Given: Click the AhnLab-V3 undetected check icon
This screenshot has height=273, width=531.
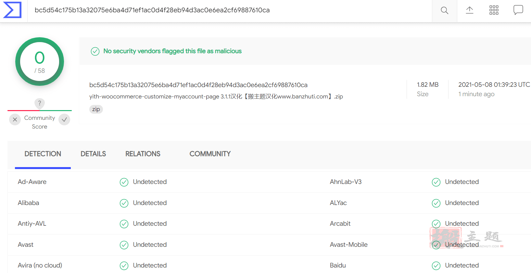Looking at the screenshot, I should [436, 182].
